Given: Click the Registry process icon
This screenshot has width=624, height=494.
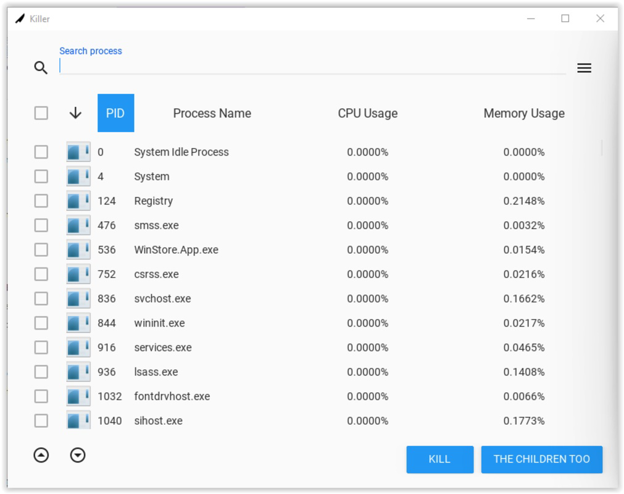Looking at the screenshot, I should point(78,201).
